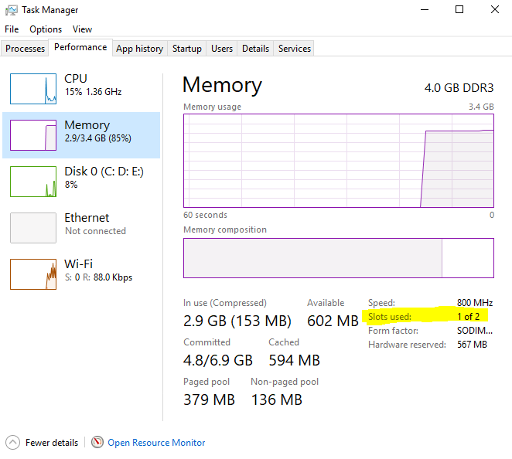Select the CPU usage graph thumbnail

coord(33,89)
